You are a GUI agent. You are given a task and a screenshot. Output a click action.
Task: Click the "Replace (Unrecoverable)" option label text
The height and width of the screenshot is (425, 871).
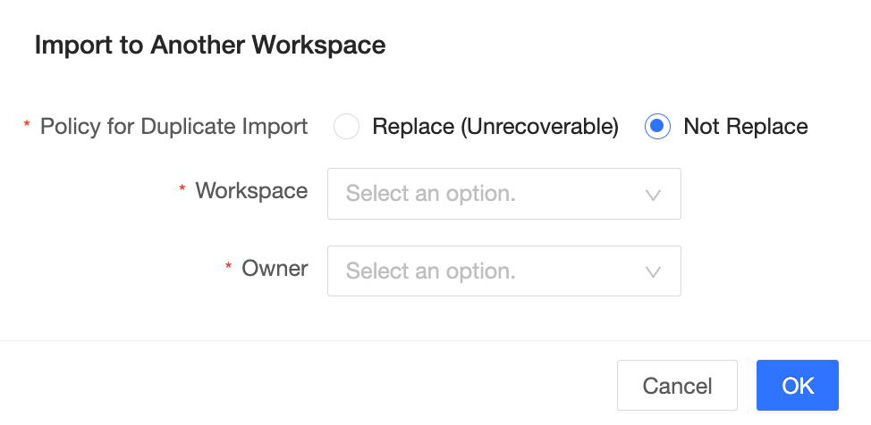[x=495, y=127]
